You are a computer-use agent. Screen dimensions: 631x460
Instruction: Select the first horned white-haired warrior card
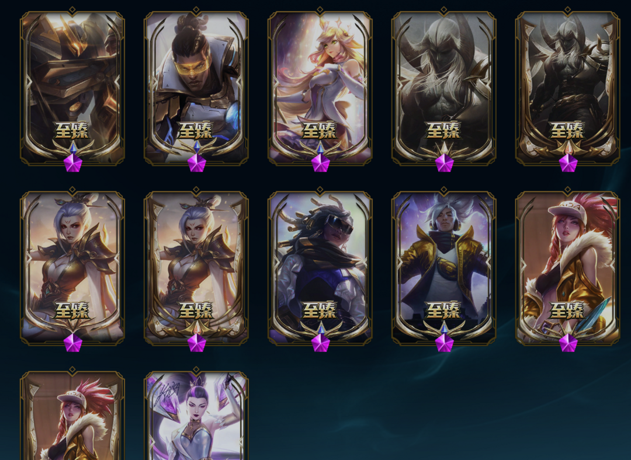[443, 88]
